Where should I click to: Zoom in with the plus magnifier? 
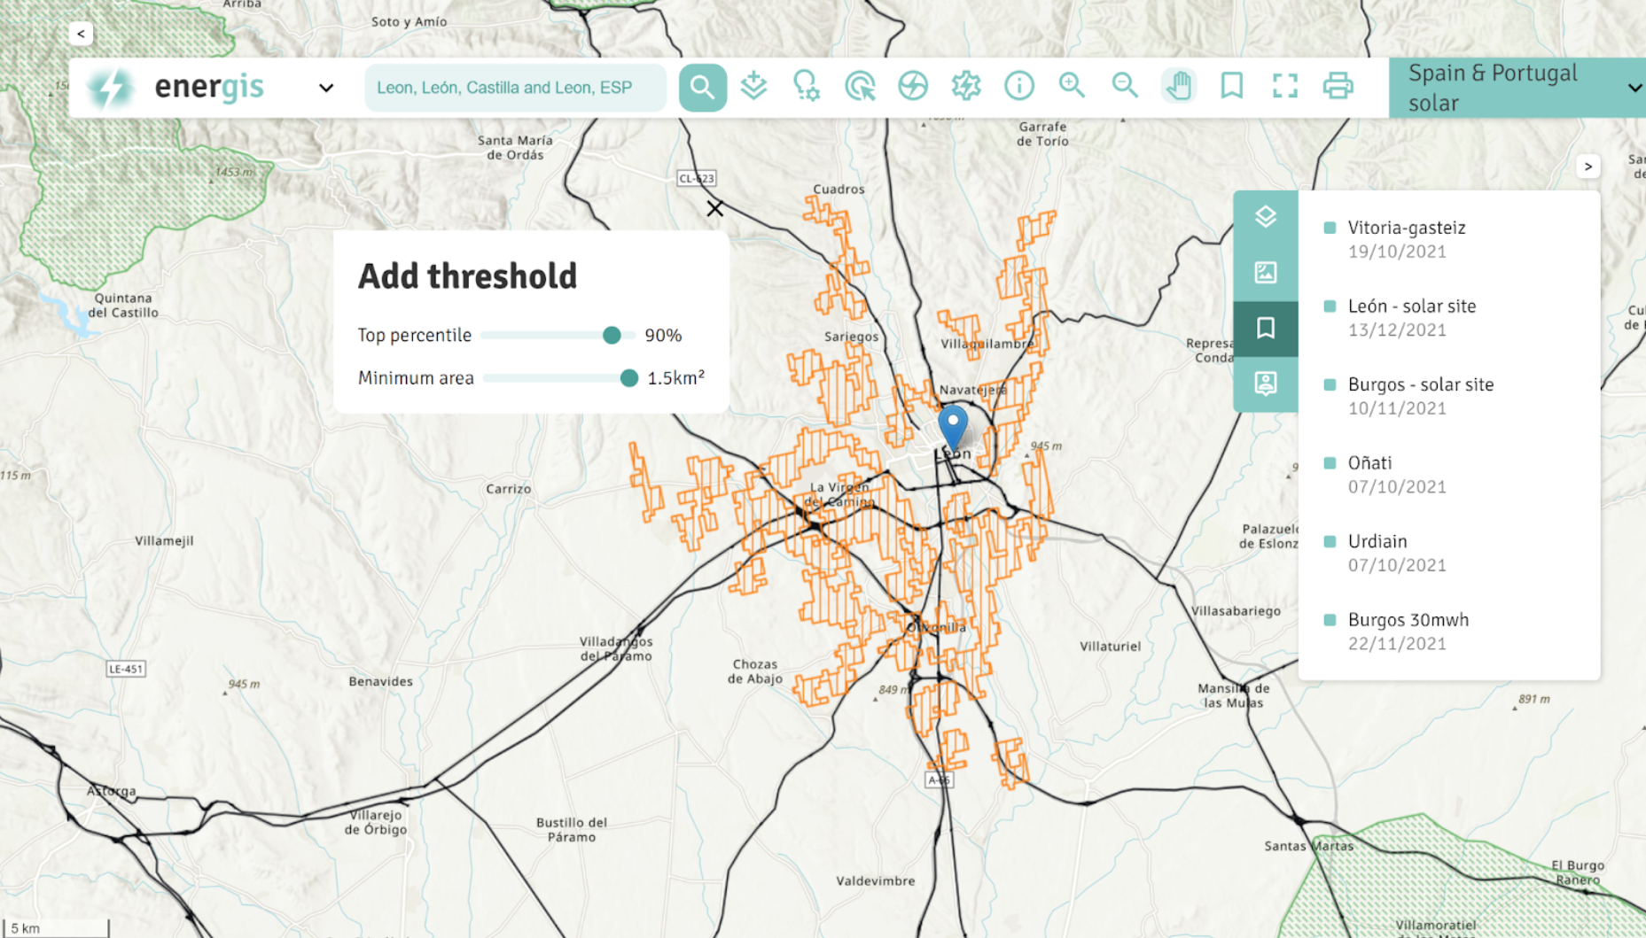[1073, 87]
